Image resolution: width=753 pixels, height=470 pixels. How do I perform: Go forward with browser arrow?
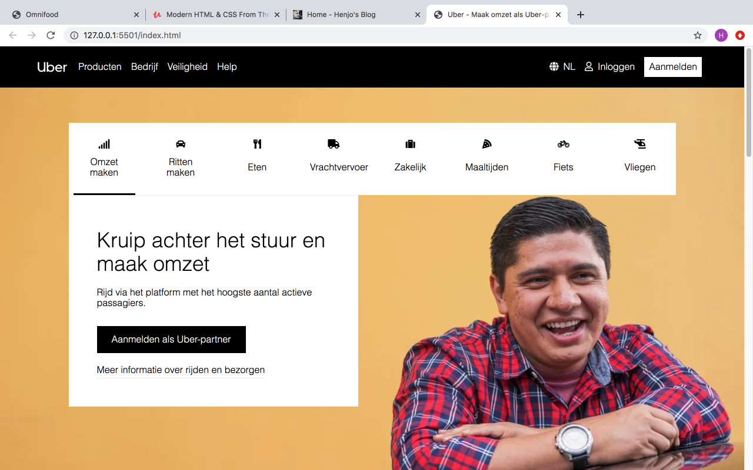pyautogui.click(x=32, y=35)
